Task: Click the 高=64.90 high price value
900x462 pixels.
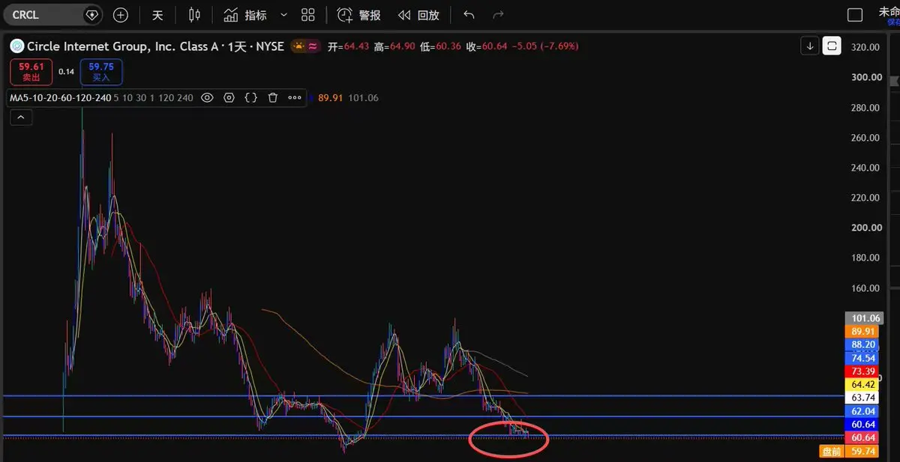Action: pos(395,46)
